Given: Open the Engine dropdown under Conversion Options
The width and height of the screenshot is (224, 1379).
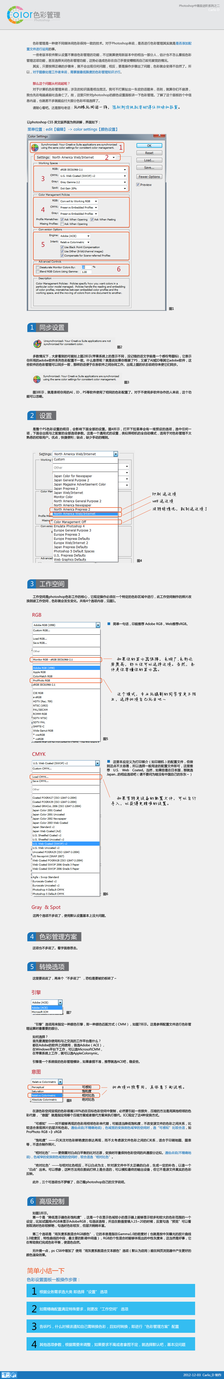Looking at the screenshot, I should 75,236.
